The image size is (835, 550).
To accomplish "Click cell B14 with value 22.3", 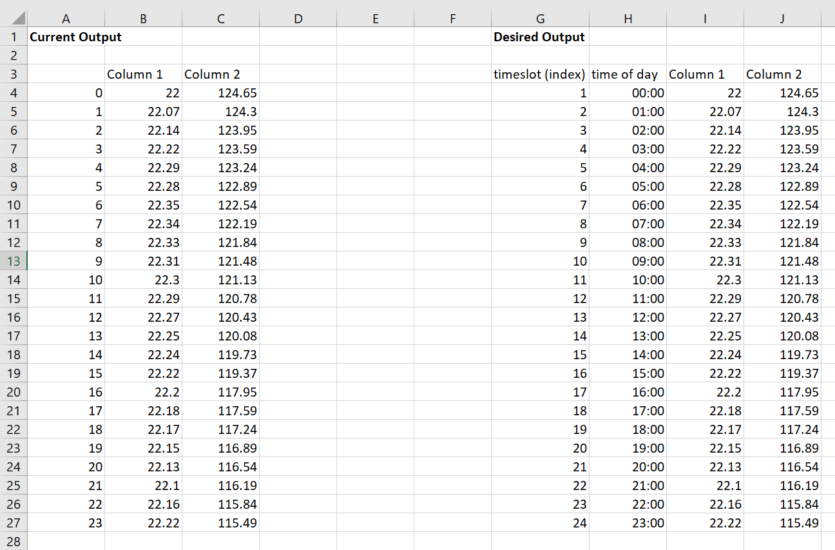I will [143, 280].
